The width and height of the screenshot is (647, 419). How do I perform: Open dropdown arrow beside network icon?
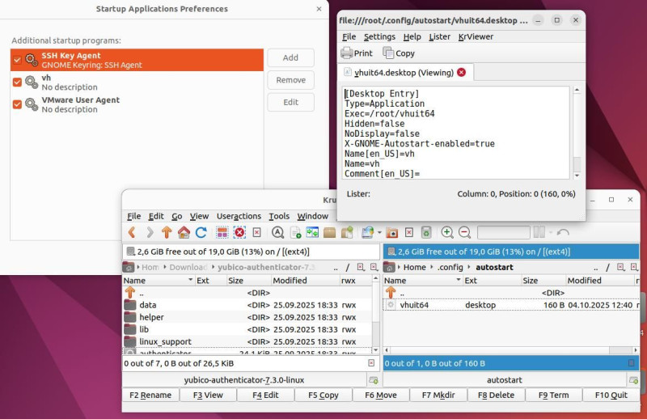click(x=379, y=233)
